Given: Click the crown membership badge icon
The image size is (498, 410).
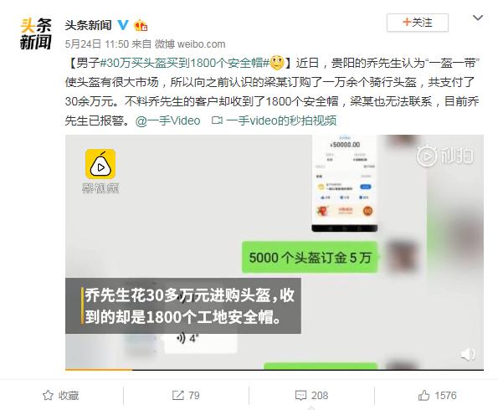Looking at the screenshot, I should (x=141, y=25).
